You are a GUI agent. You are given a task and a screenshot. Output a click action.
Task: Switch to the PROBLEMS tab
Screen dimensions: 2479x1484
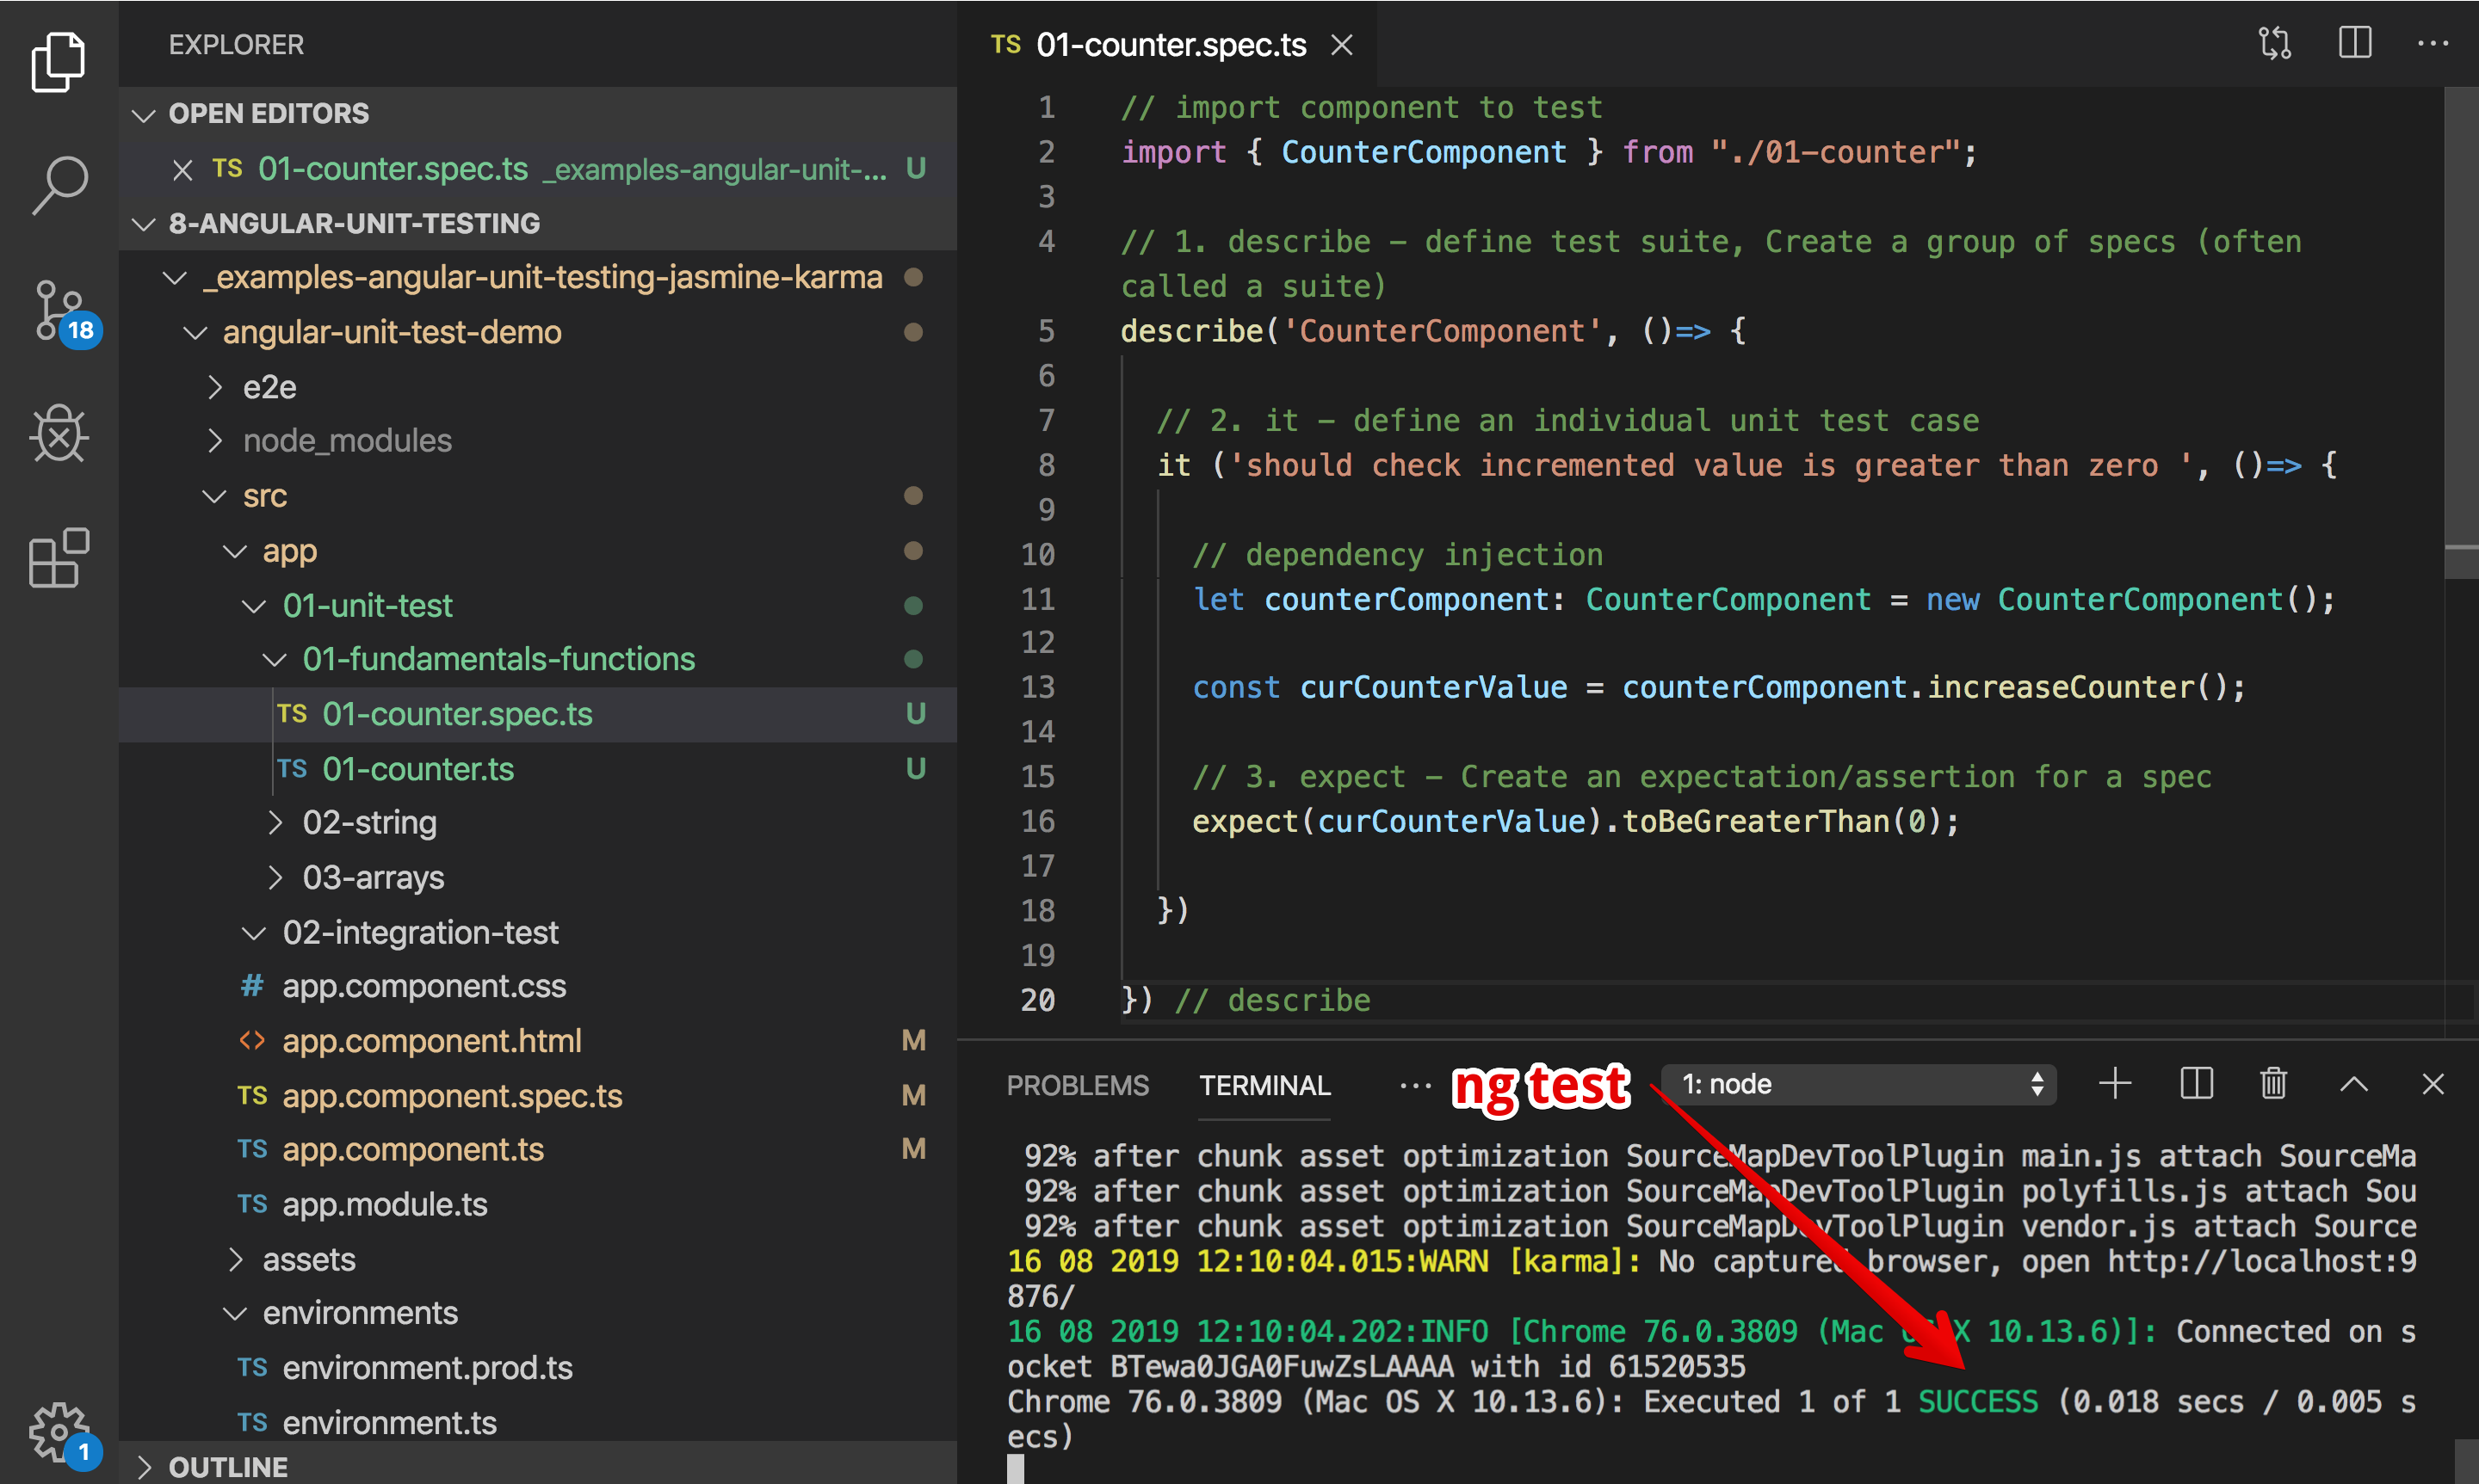click(x=1077, y=1085)
